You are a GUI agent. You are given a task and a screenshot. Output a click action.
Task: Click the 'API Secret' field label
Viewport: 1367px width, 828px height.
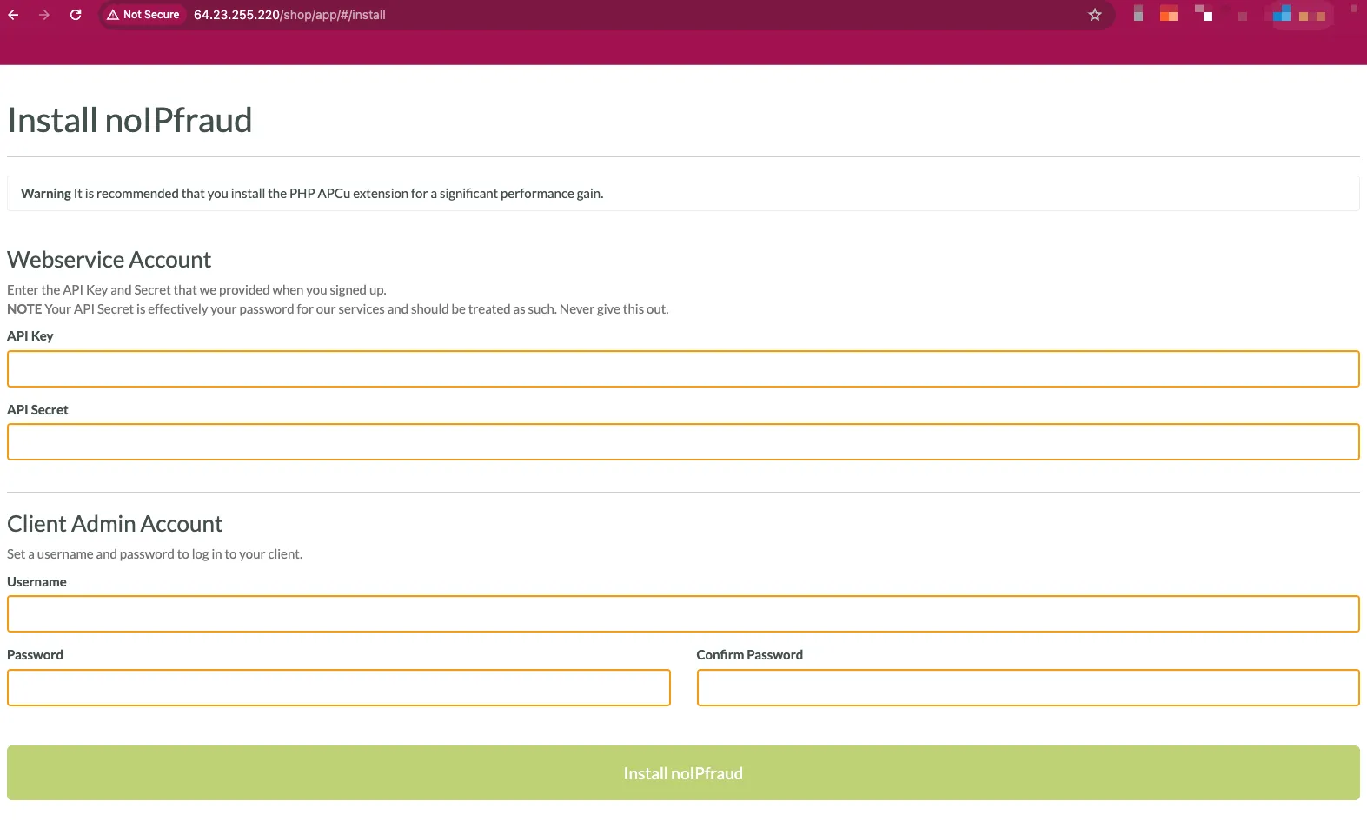click(37, 410)
